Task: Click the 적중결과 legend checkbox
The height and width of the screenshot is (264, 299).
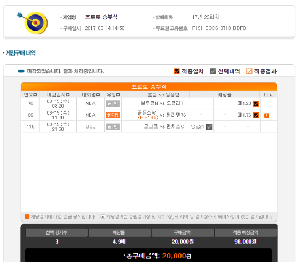Action: pyautogui.click(x=249, y=71)
